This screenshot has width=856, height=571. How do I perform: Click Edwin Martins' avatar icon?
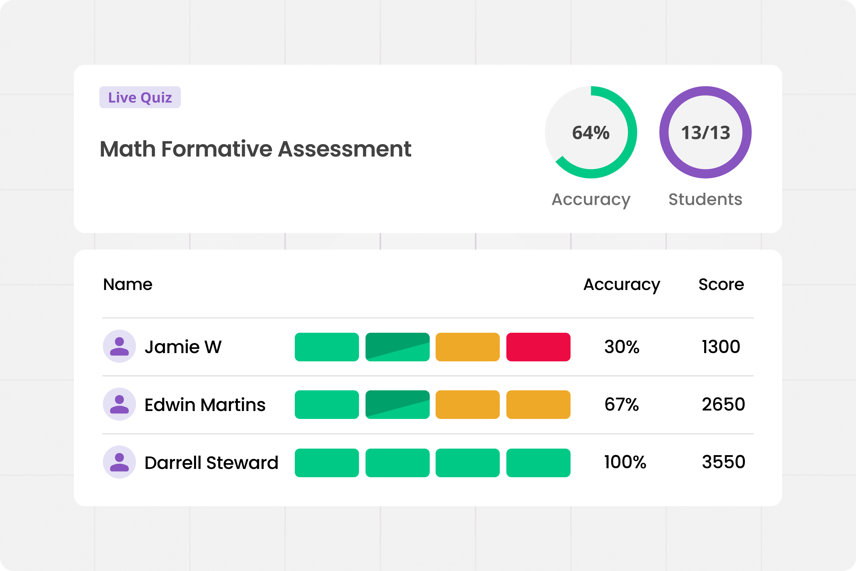point(119,404)
